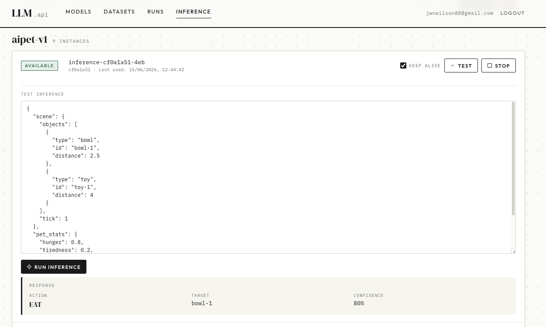Viewport: 546px width, 327px height.
Task: Click the Logout link
Action: pos(512,13)
